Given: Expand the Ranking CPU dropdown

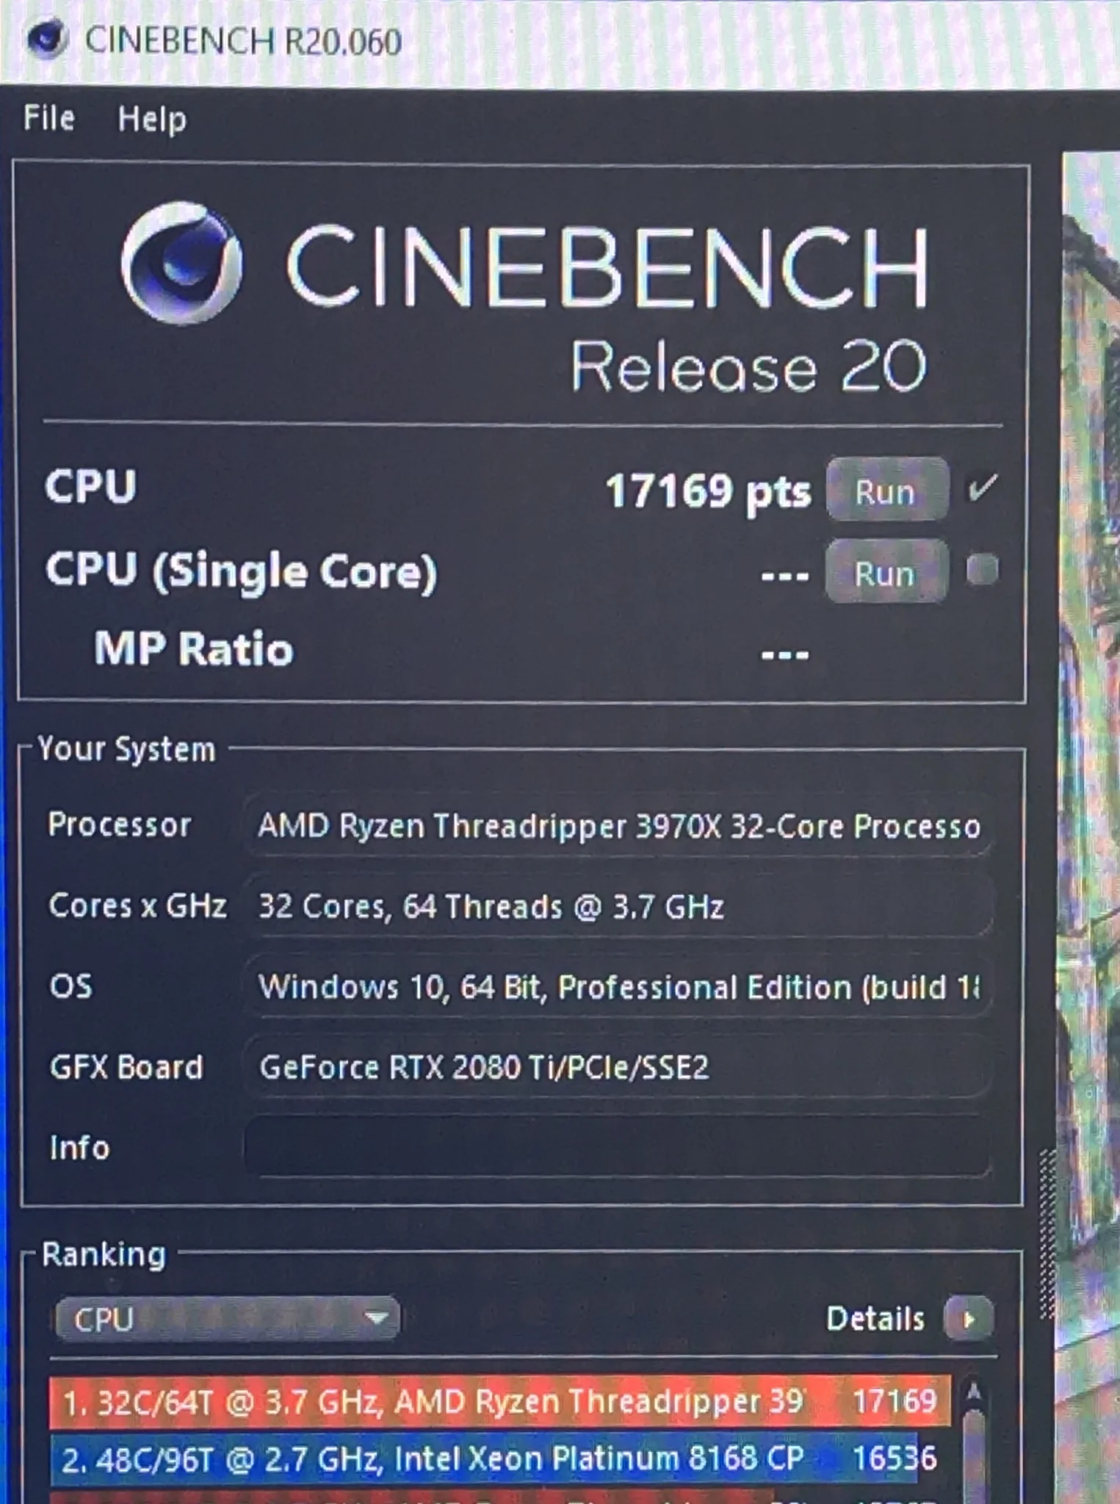Looking at the screenshot, I should click(228, 1319).
